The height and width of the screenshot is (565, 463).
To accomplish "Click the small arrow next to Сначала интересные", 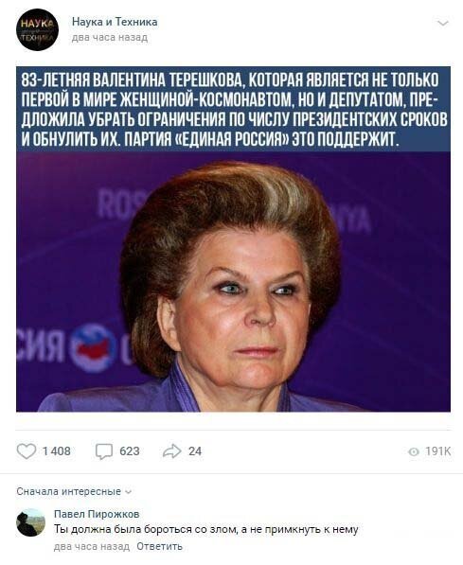I will pos(129,492).
